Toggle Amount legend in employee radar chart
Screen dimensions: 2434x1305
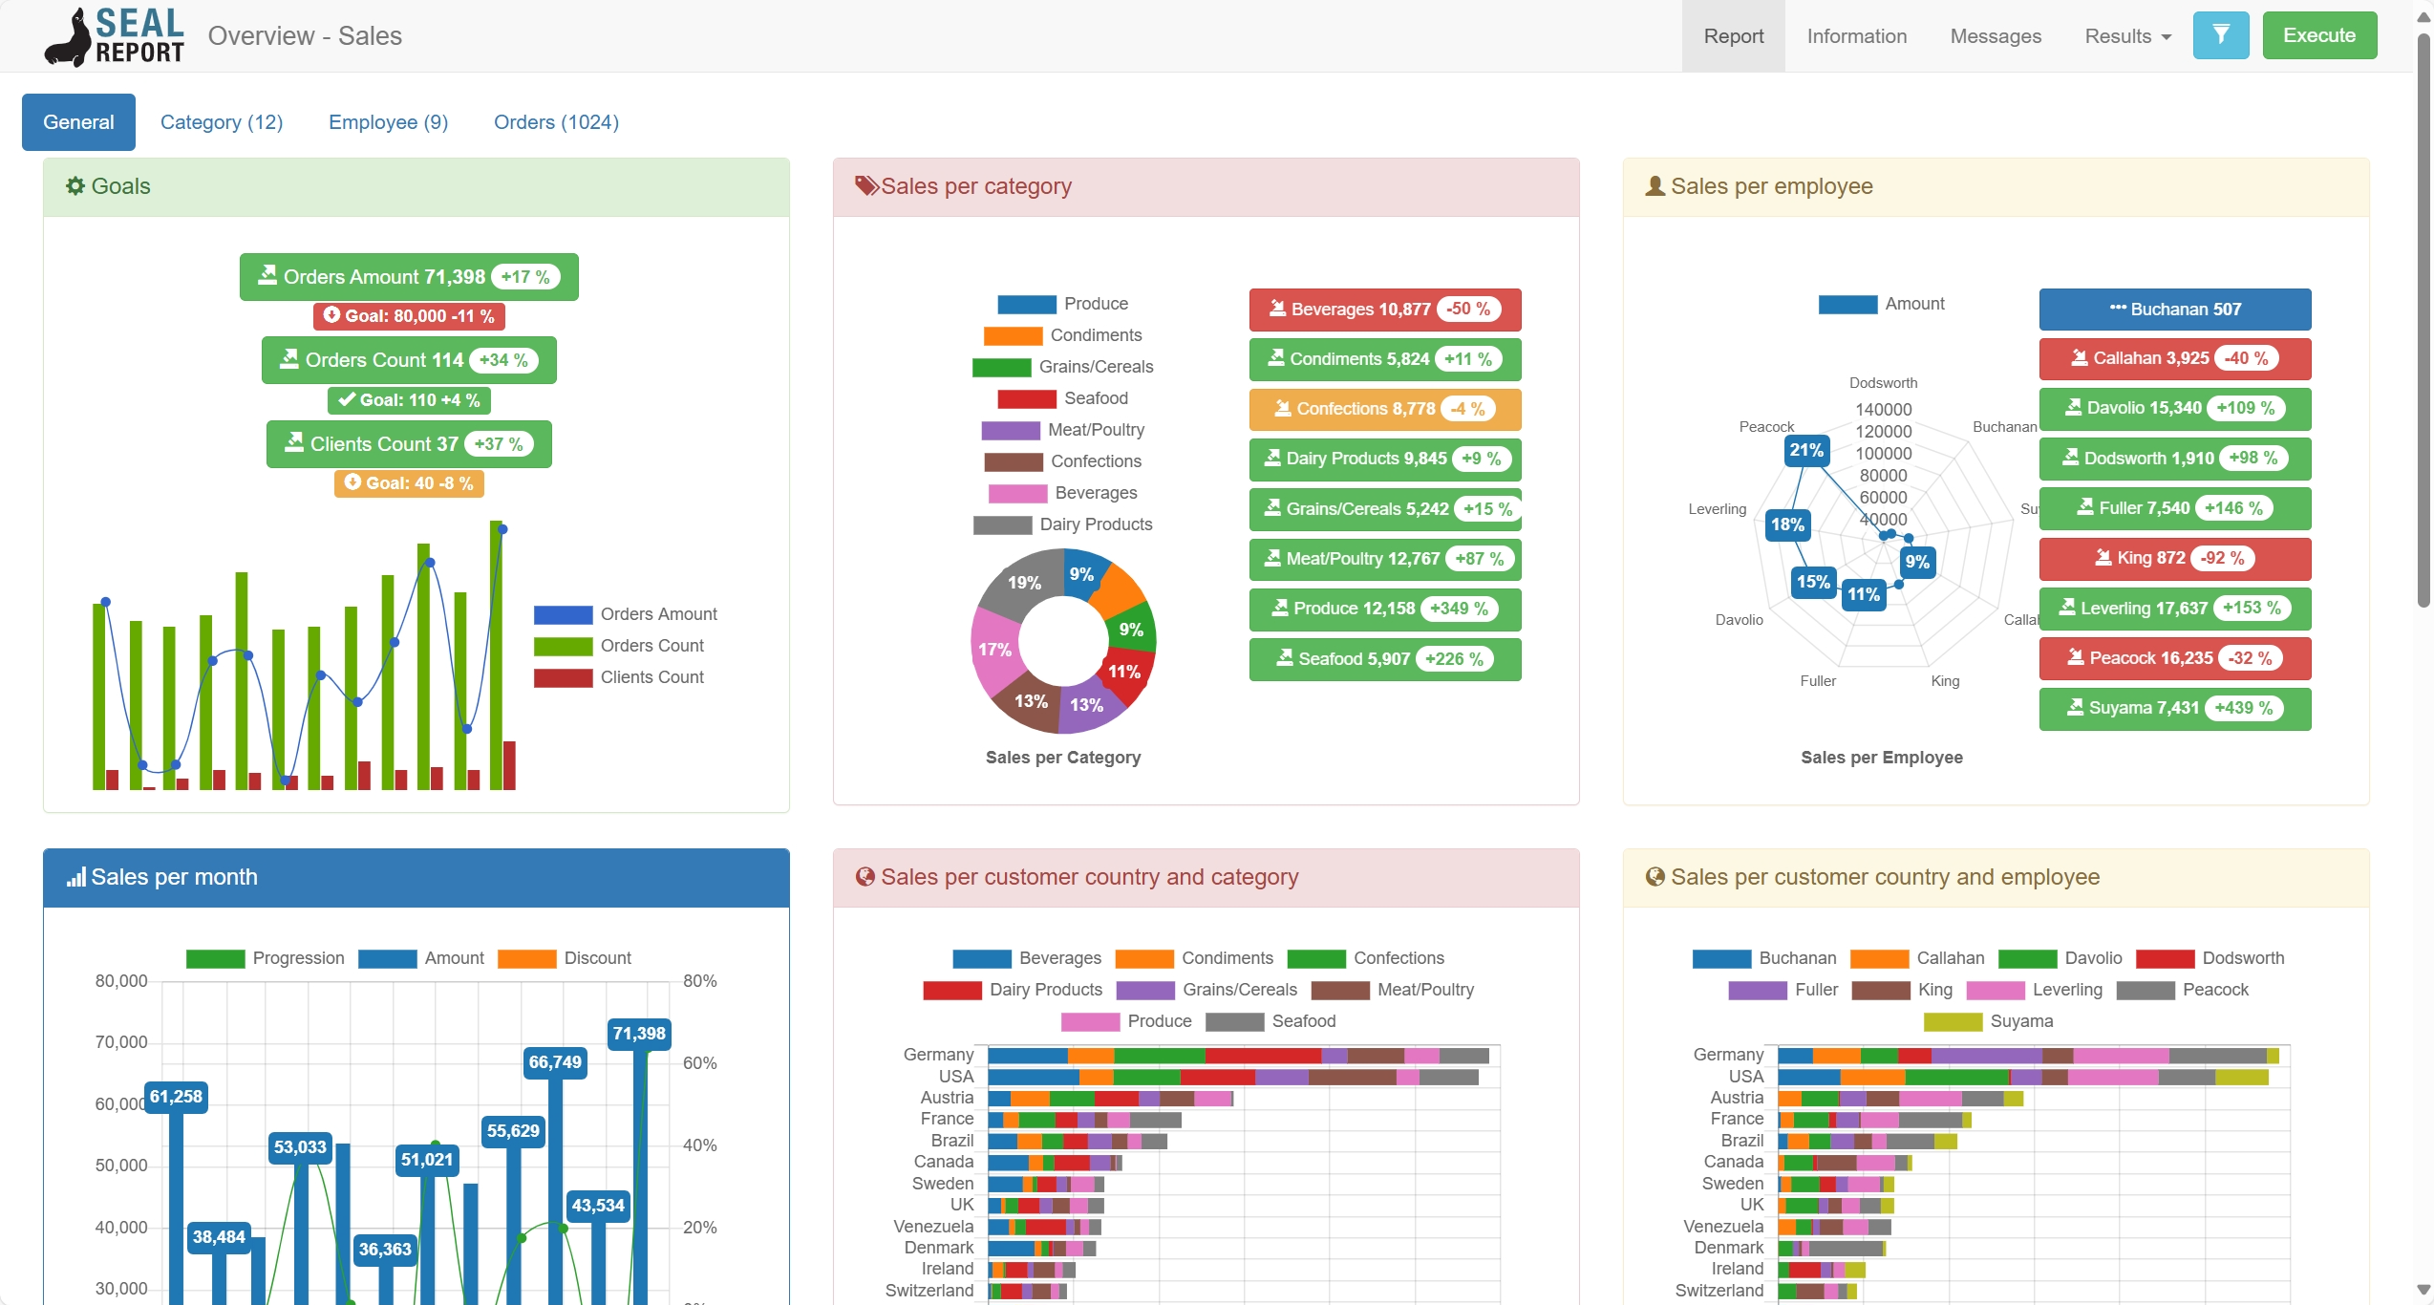1881,304
